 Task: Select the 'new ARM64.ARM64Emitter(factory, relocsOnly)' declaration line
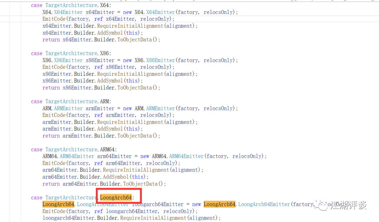pyautogui.click(x=154, y=156)
